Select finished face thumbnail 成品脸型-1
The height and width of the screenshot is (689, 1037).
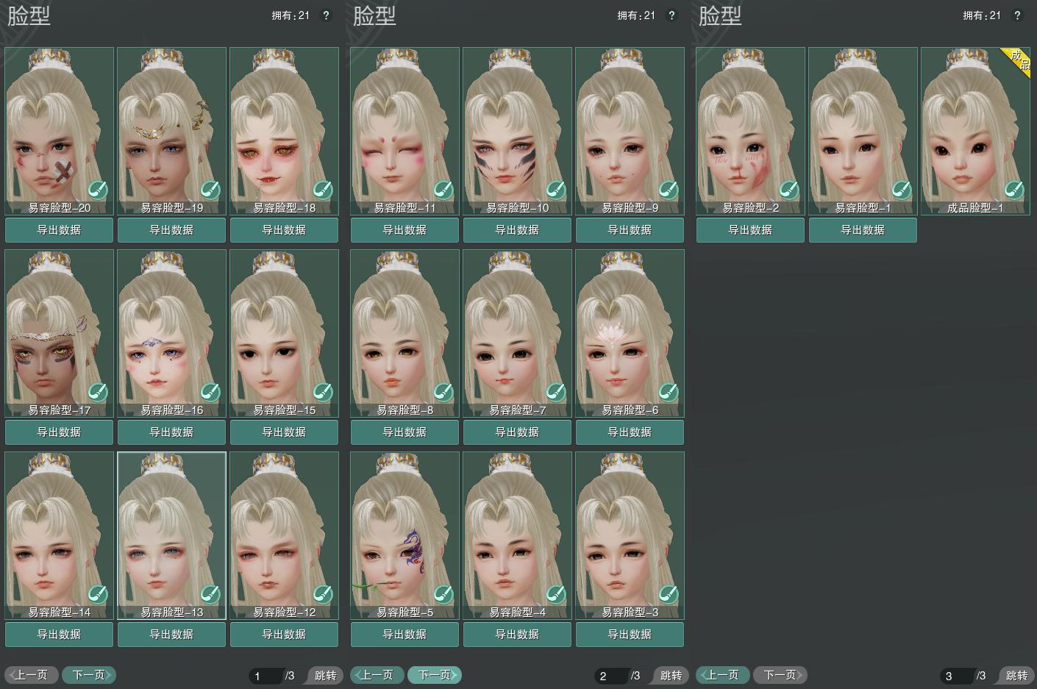tap(976, 131)
